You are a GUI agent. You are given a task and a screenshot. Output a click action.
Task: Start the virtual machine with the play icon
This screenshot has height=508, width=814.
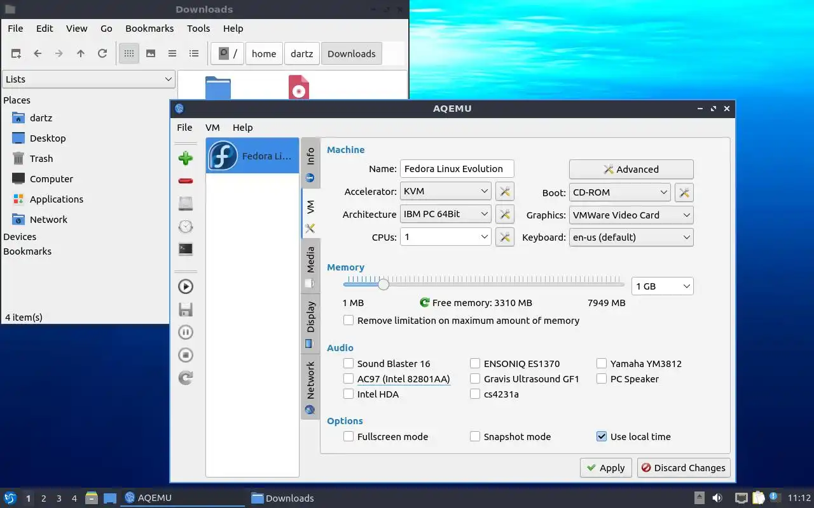coord(186,286)
